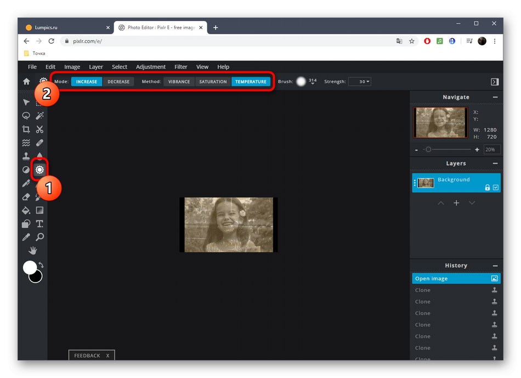Pick the white foreground color

(30, 267)
